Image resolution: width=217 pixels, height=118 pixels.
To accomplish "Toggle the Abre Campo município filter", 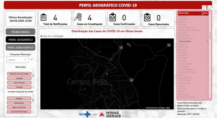I will coord(19,83).
